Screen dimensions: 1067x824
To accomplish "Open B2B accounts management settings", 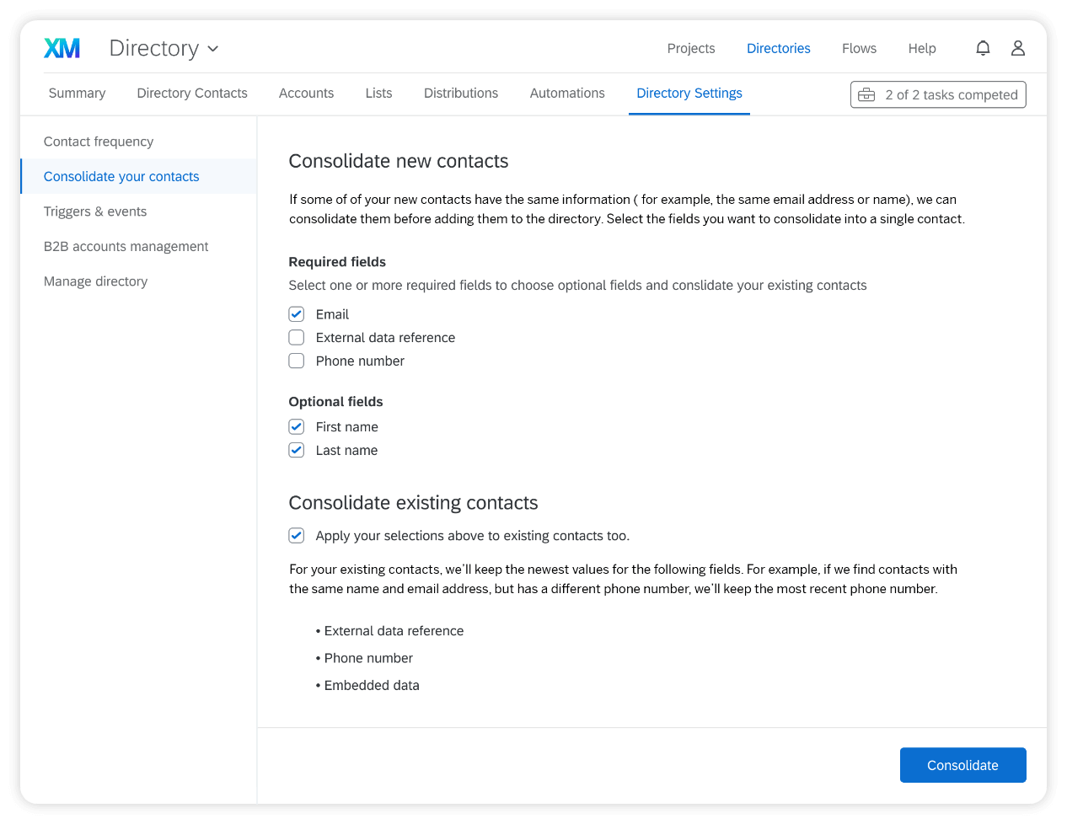I will [x=126, y=247].
